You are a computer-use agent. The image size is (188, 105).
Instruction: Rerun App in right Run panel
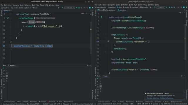coord(98,79)
